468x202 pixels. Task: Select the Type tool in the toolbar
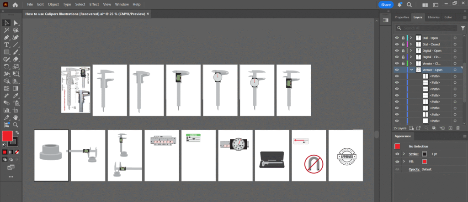[7, 45]
